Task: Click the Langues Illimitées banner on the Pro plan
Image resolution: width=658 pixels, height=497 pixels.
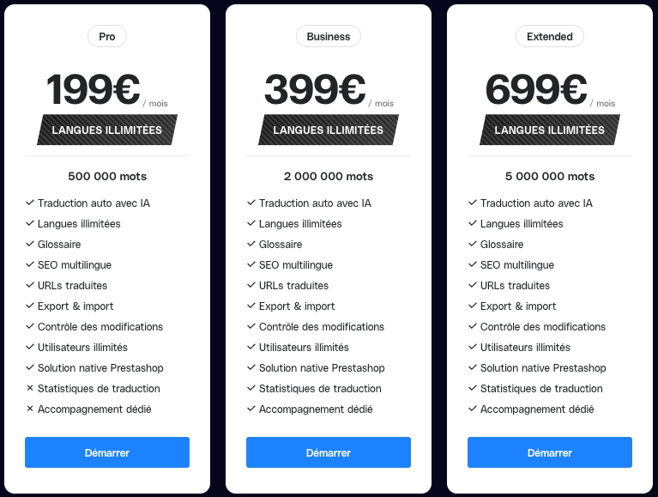Action: 107,130
